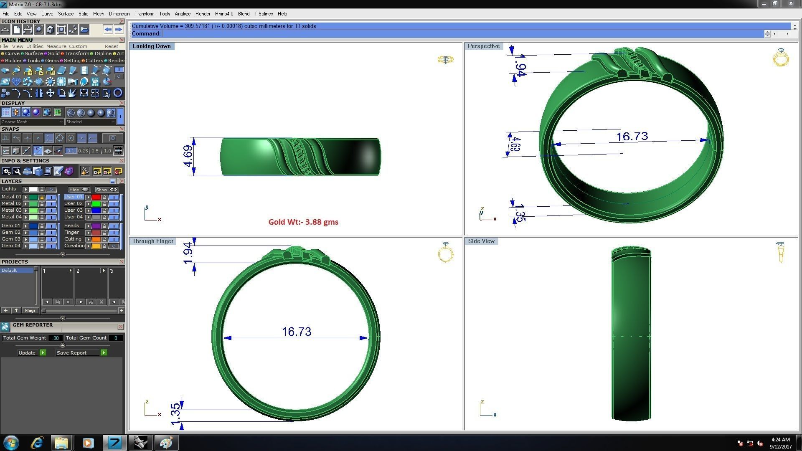Click the scissors cut tool icon
The height and width of the screenshot is (451, 802).
(107, 93)
